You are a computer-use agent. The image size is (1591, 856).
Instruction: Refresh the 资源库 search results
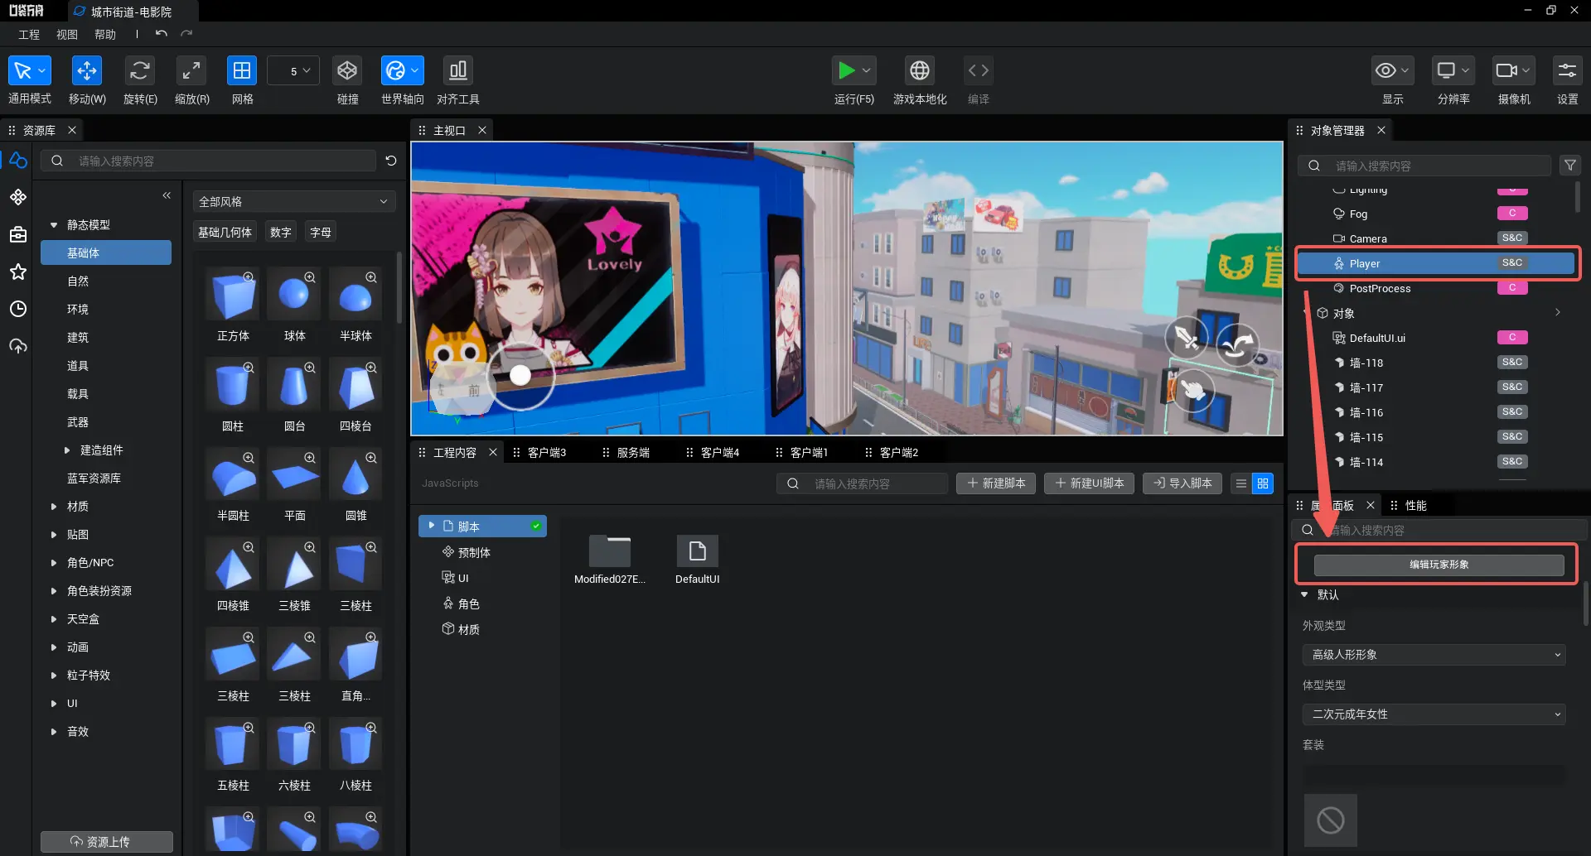pyautogui.click(x=391, y=161)
